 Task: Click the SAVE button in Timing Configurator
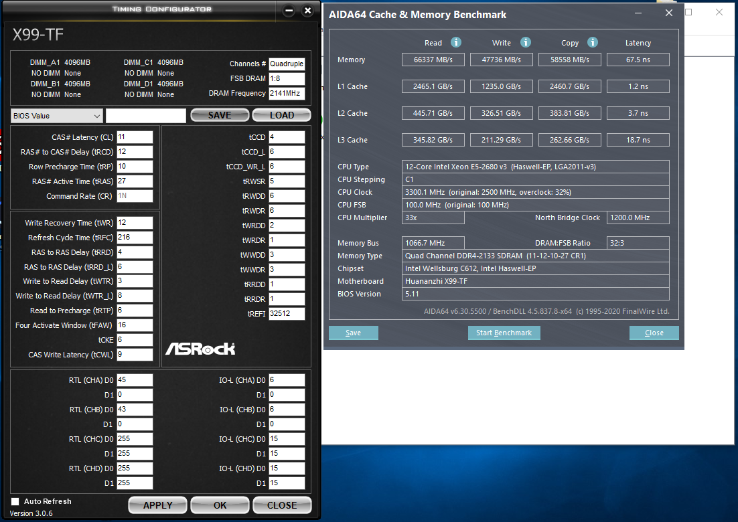coord(220,115)
